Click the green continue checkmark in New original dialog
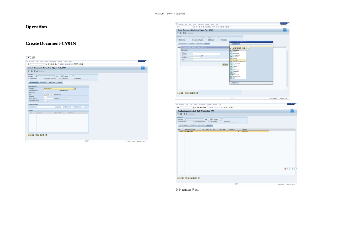Image resolution: width=340 pixels, height=241 pixels. pos(223,64)
